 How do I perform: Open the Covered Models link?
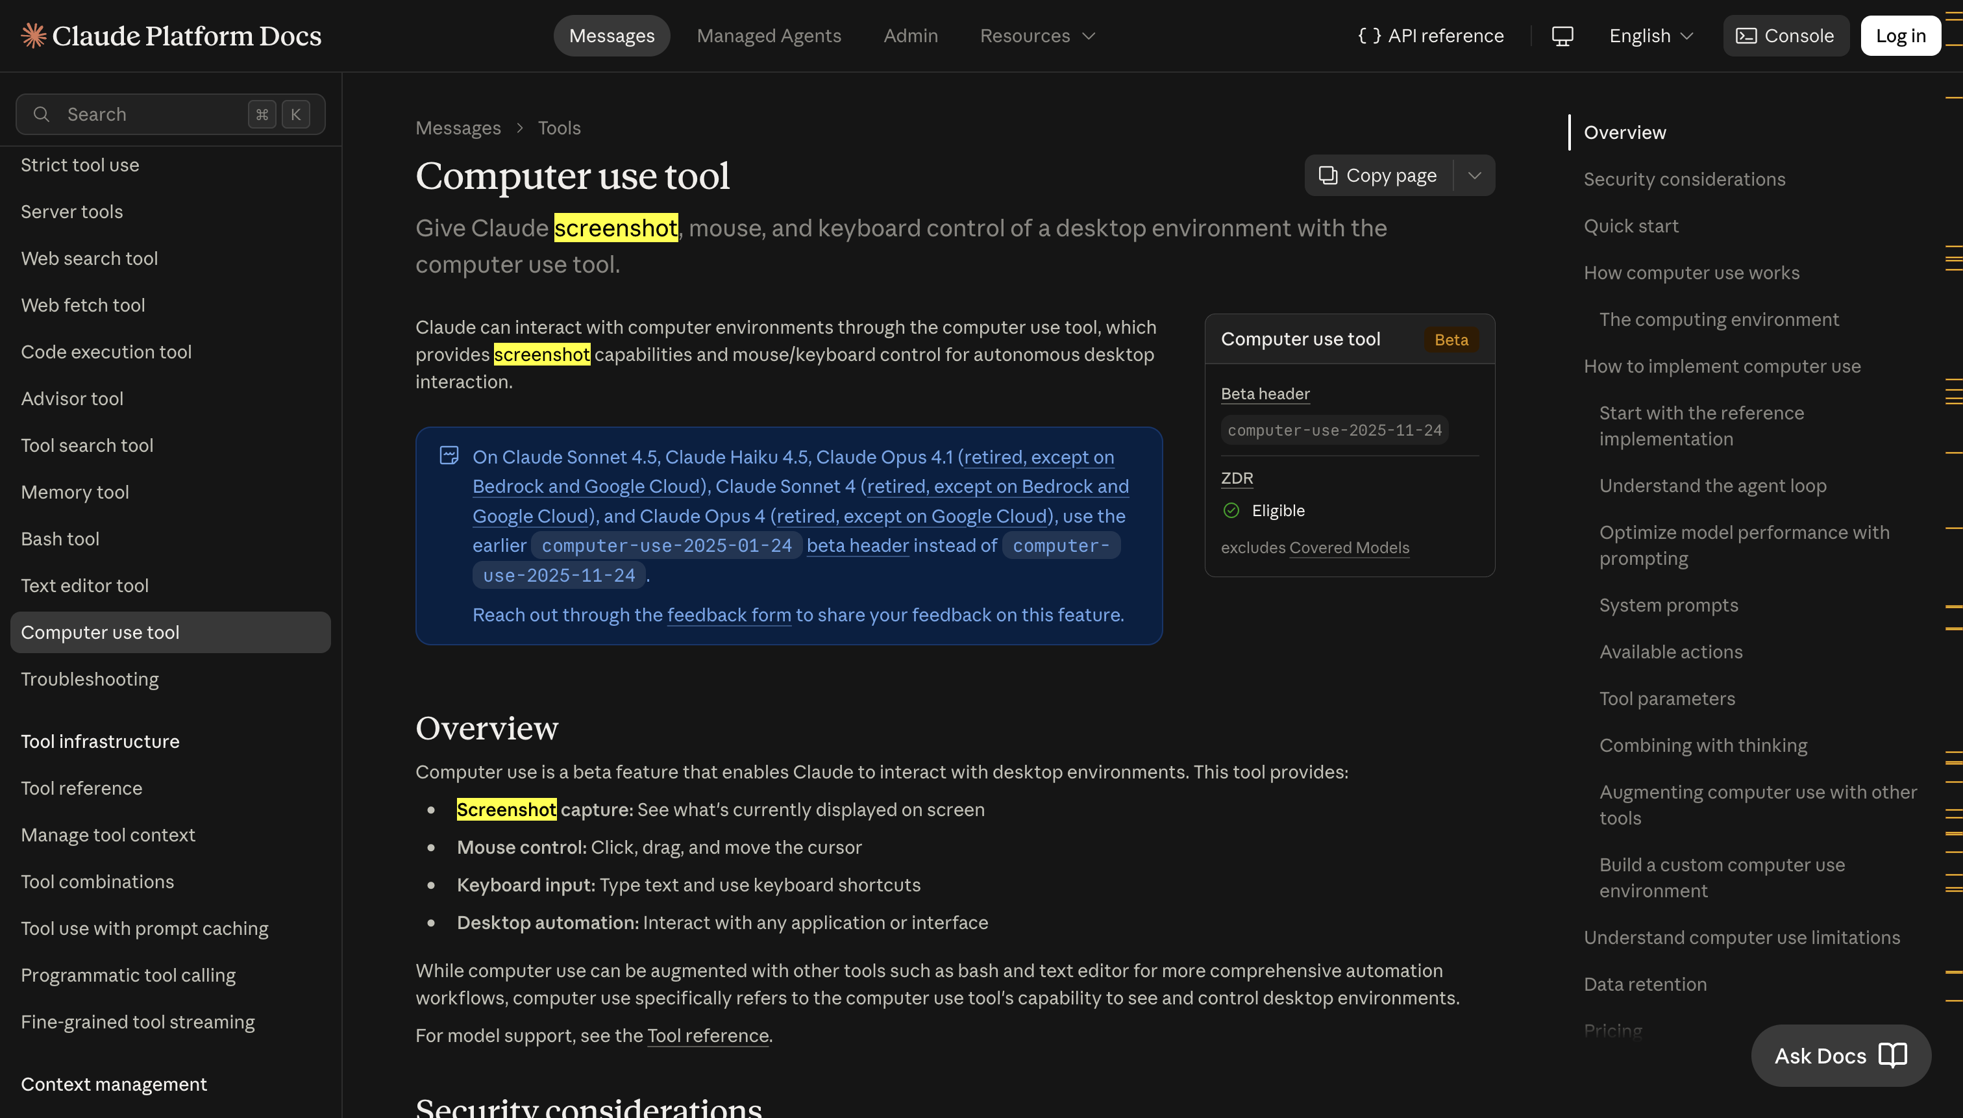(1349, 548)
